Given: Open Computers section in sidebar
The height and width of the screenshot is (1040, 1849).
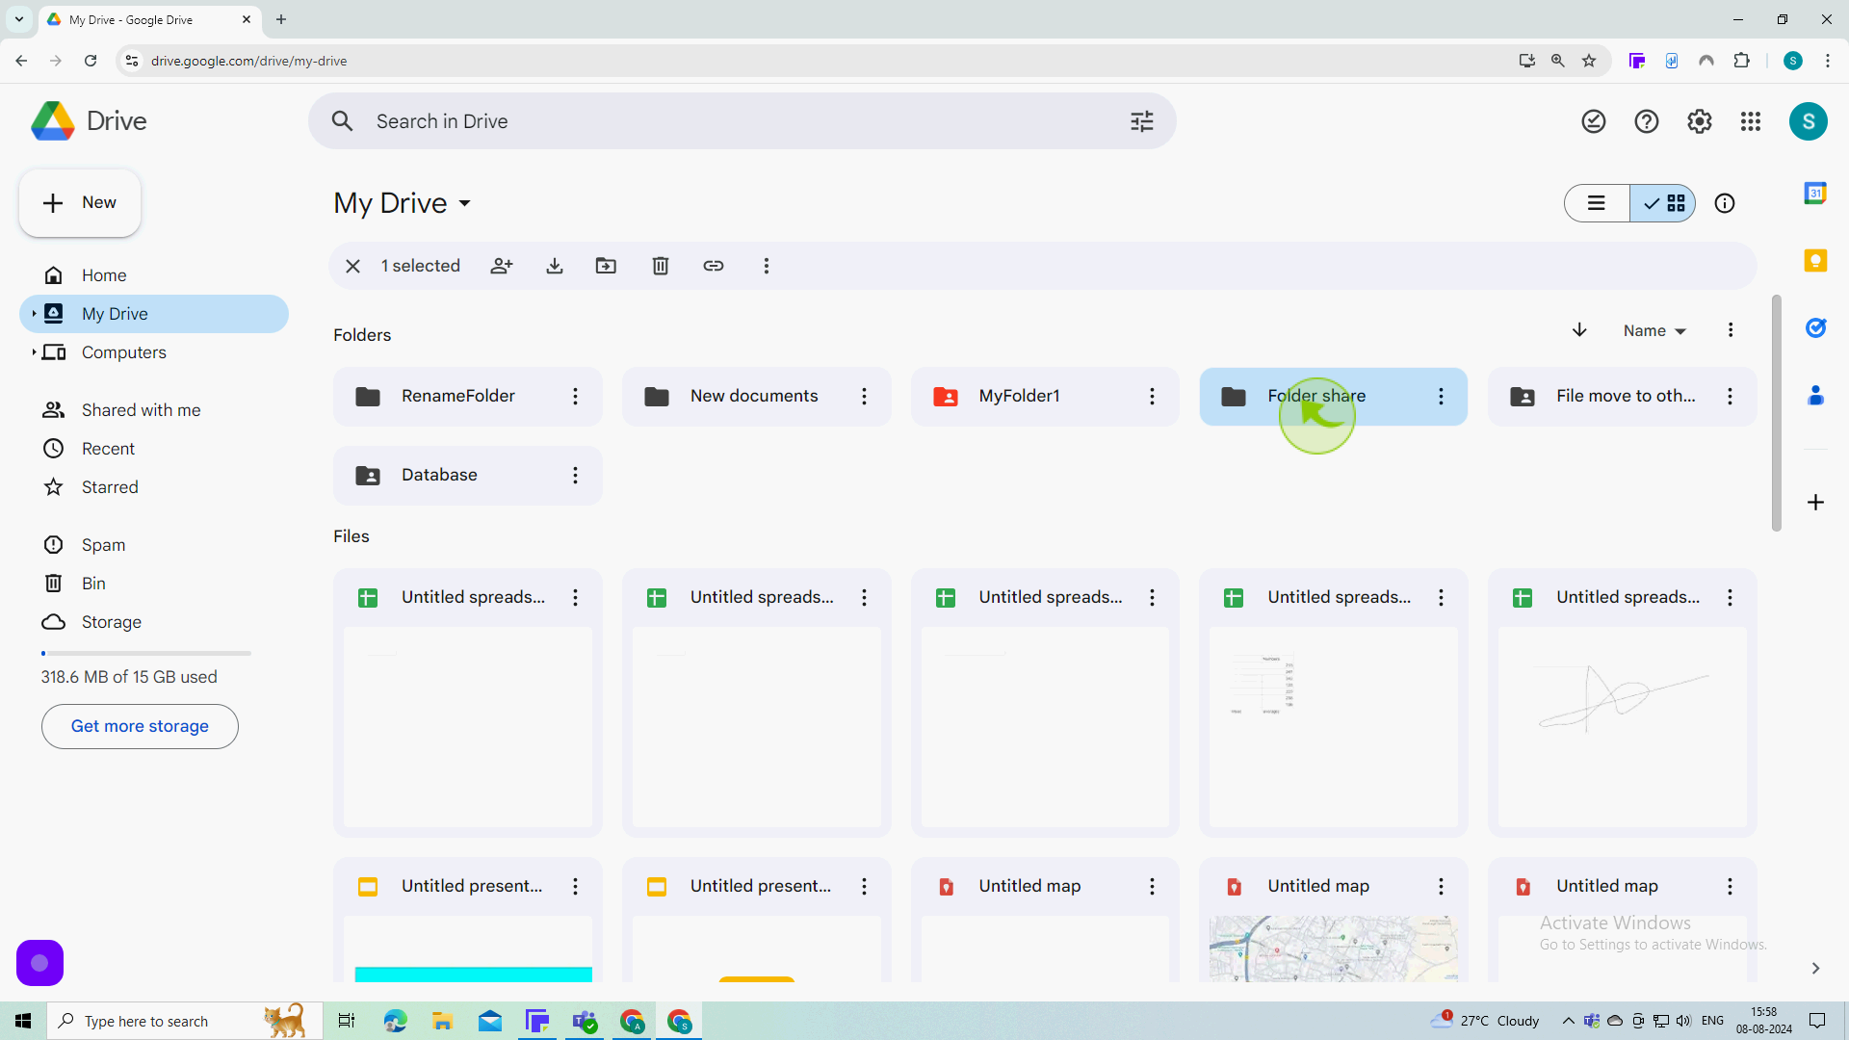Looking at the screenshot, I should (123, 351).
